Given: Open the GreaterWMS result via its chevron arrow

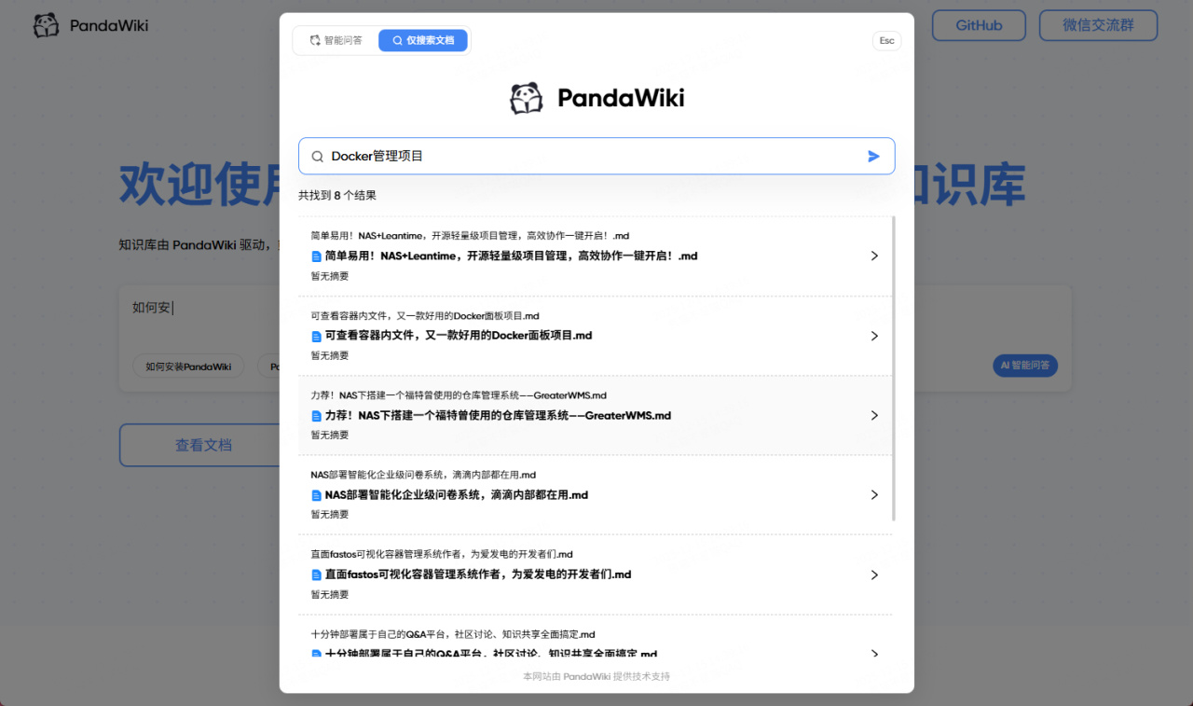Looking at the screenshot, I should (x=874, y=415).
